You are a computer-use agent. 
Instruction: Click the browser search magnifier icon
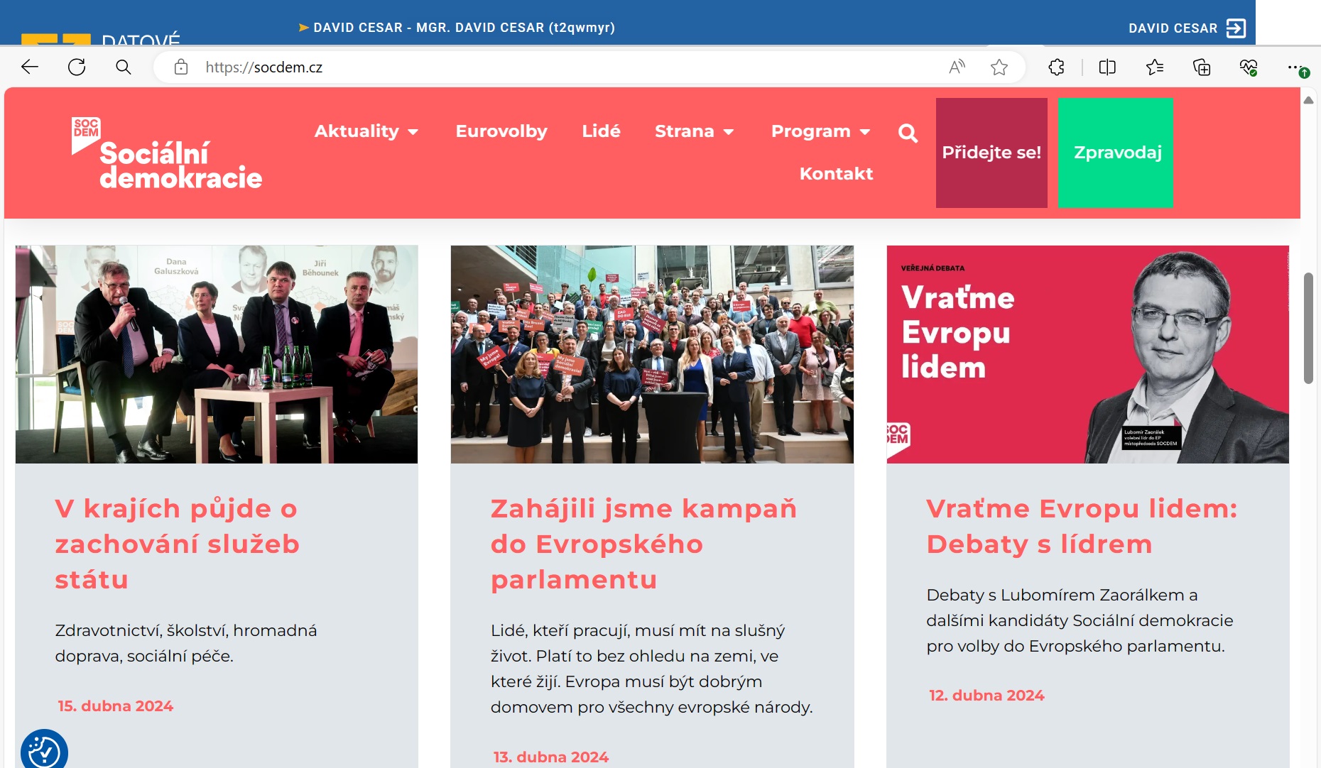click(x=124, y=67)
